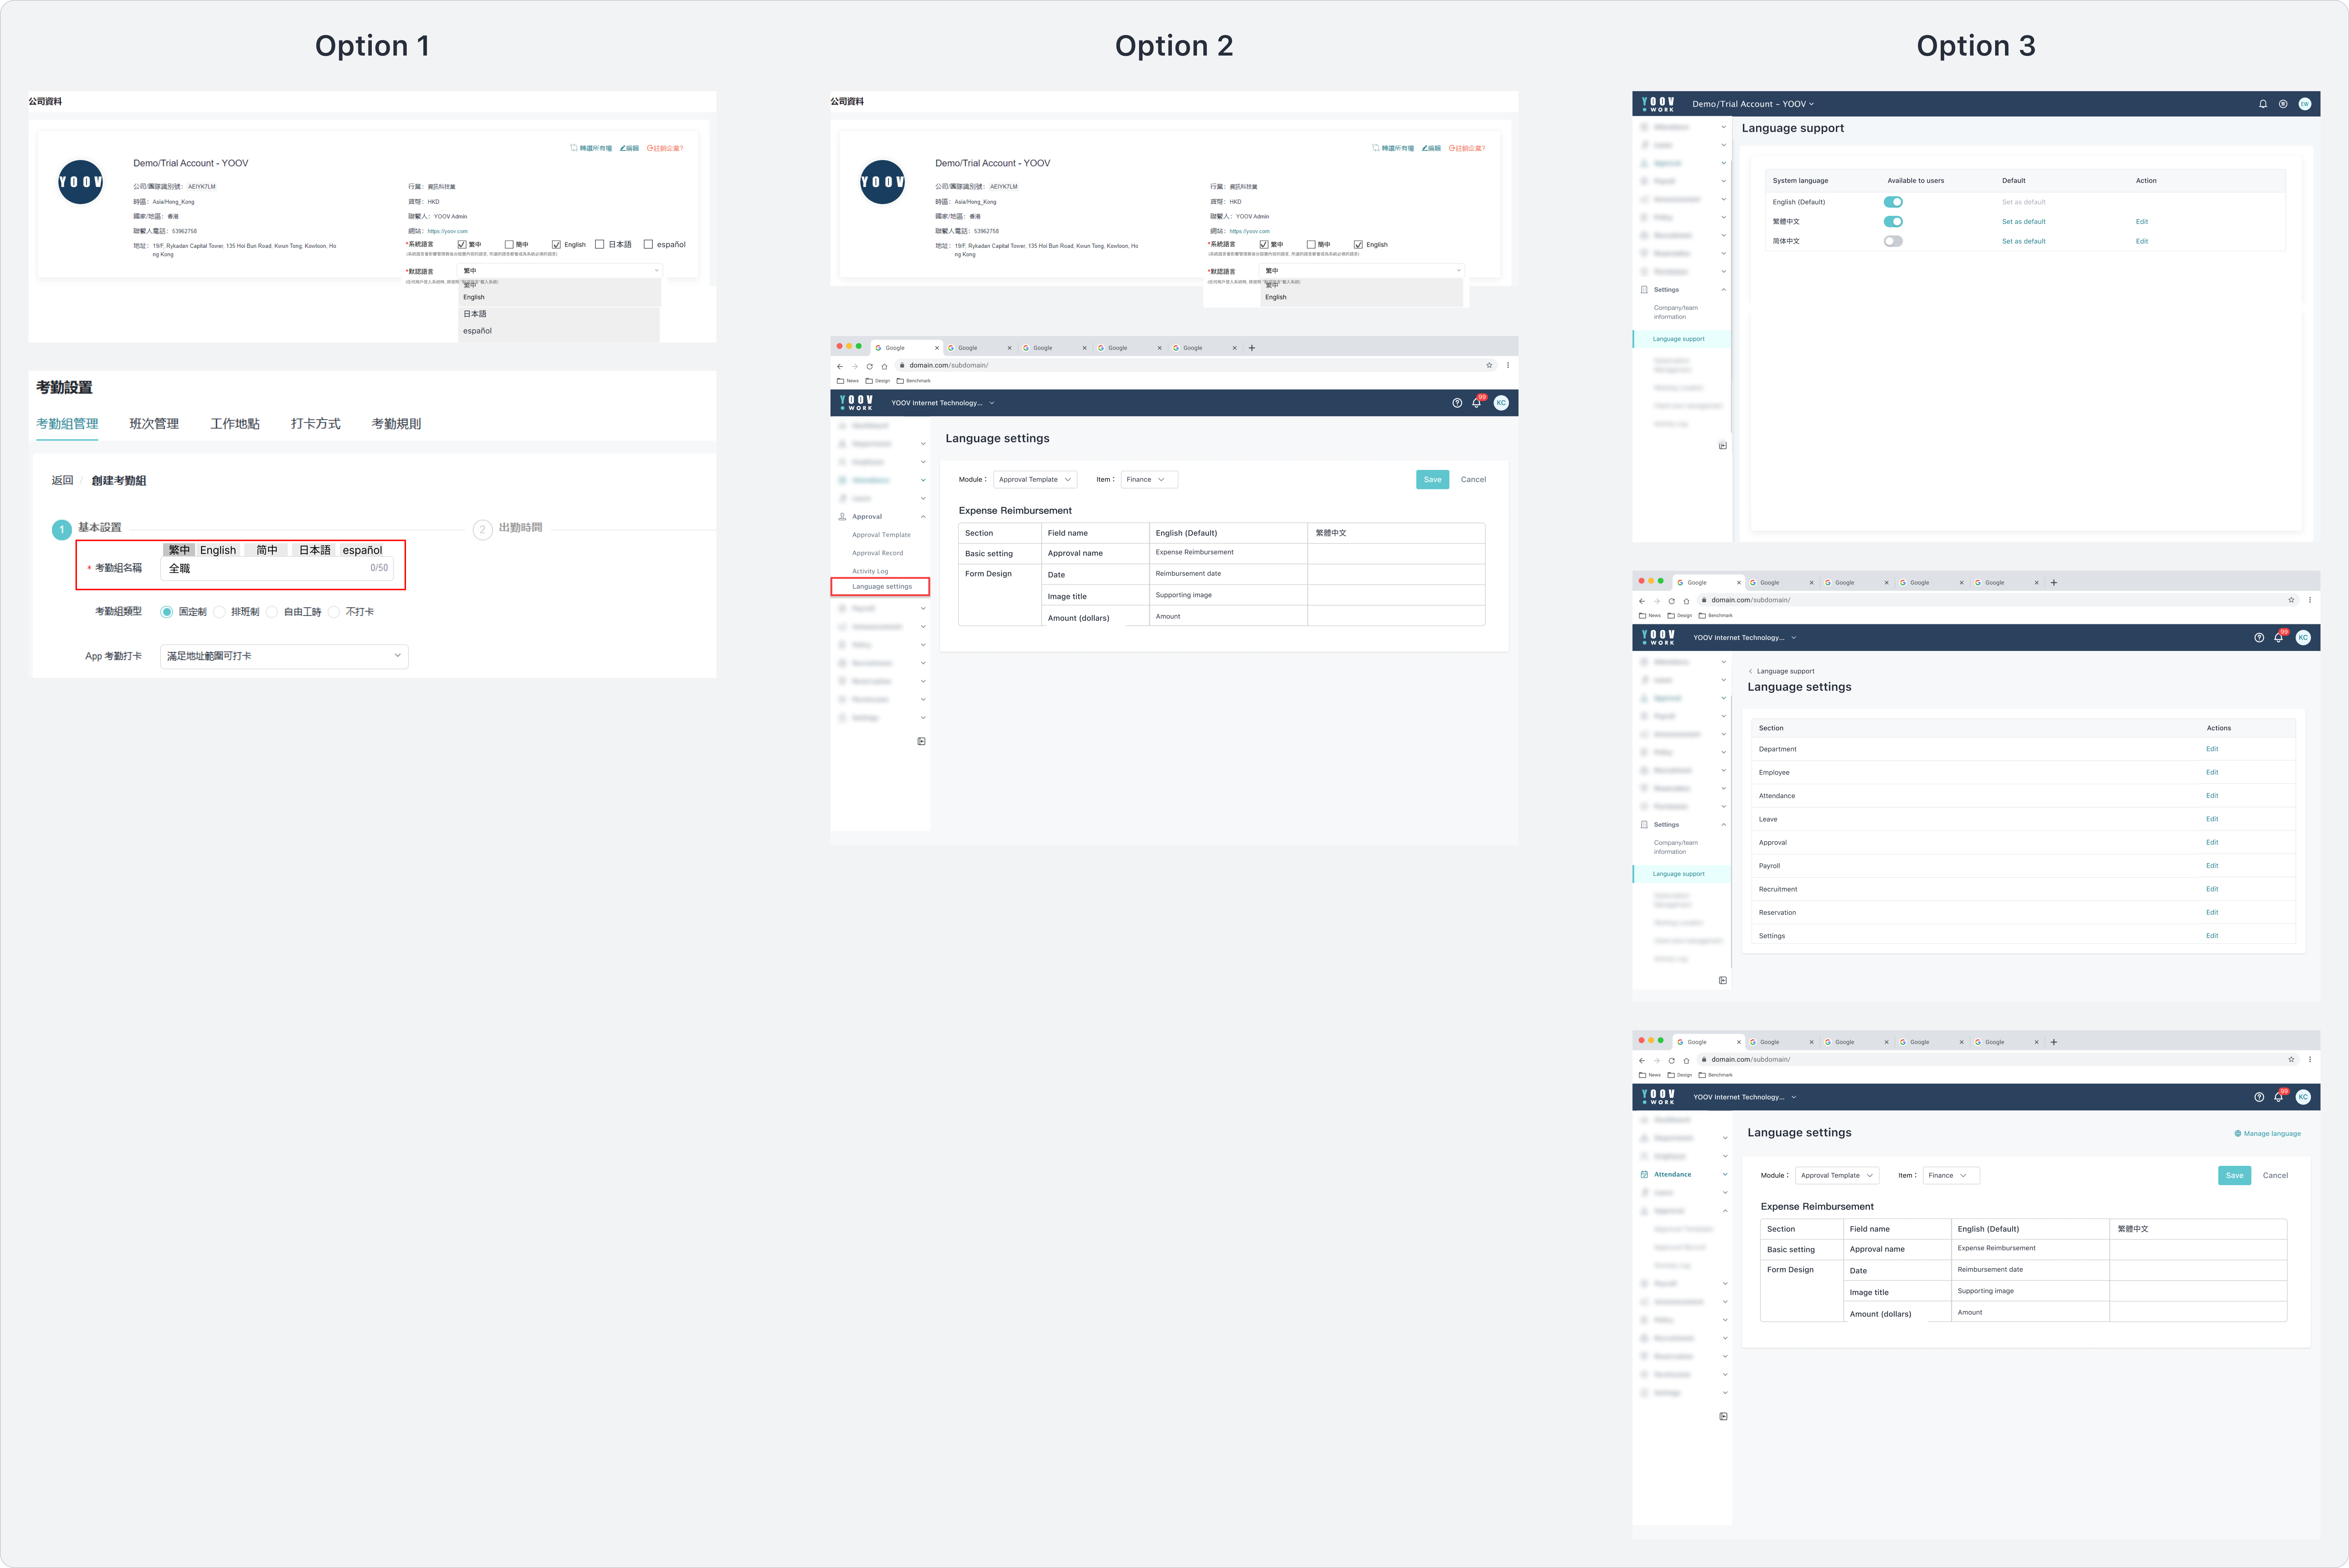2349x1568 pixels.
Task: Check the 簡中 system language box in Option 1
Action: pos(509,245)
